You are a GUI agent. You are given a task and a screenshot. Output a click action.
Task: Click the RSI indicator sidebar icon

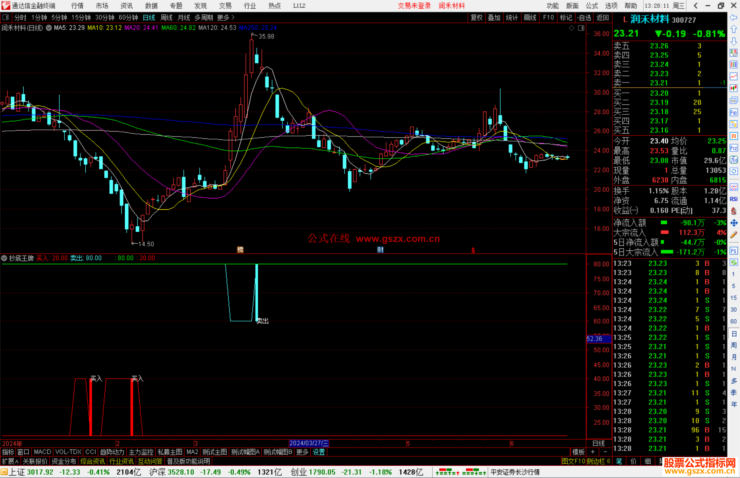coord(733,199)
